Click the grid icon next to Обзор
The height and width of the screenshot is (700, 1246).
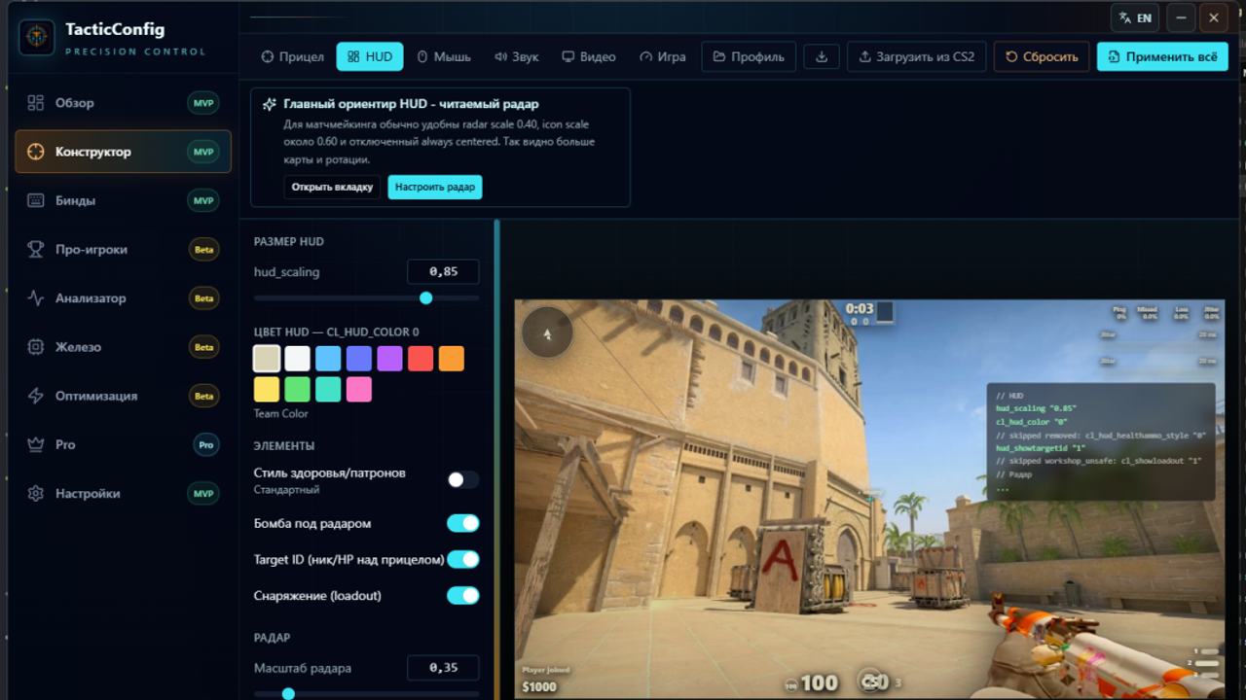coord(36,103)
